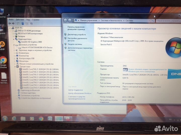Open the Файл menu in Device Manager

point(11,19)
